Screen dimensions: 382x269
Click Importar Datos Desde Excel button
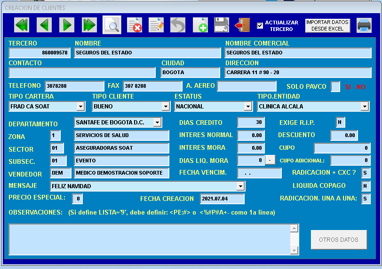327,25
